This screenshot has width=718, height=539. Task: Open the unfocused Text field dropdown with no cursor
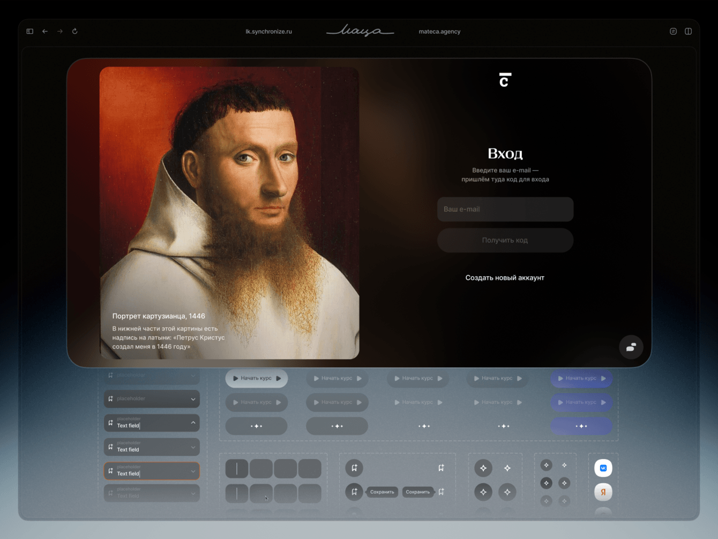[152, 447]
